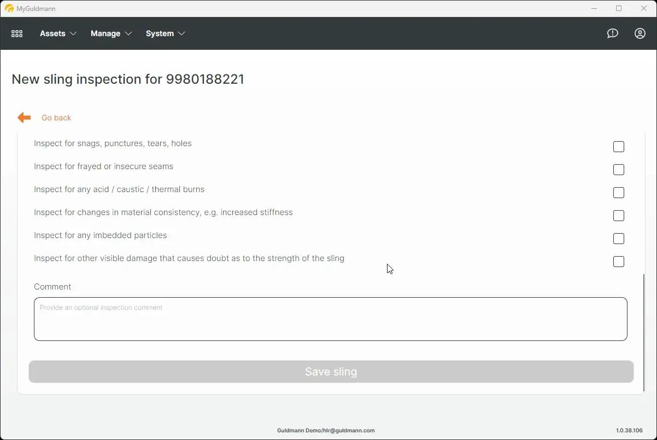Screen dimensions: 657x440
Task: Open the Assets menu
Action: click(53, 33)
